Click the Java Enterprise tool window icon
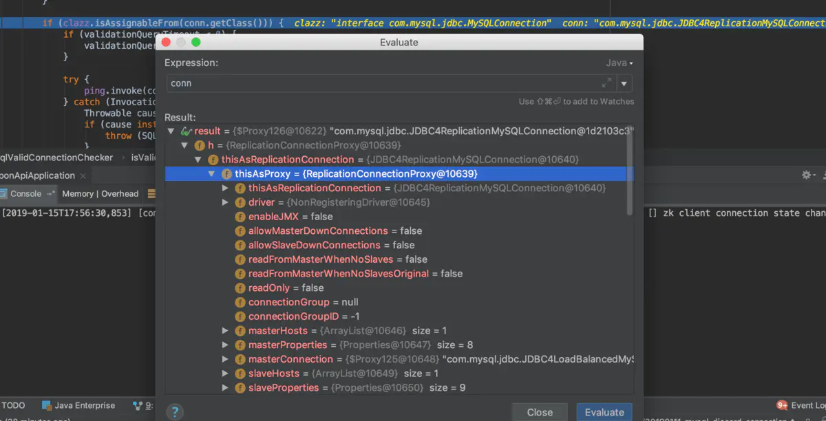This screenshot has height=421, width=826. 47,406
